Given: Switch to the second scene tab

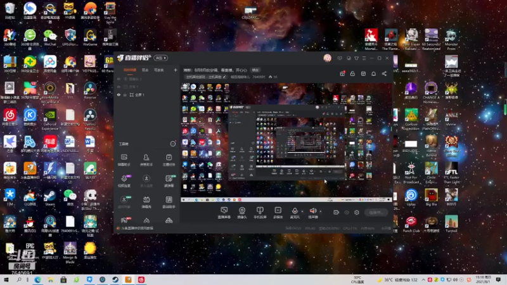Looking at the screenshot, I should [145, 70].
